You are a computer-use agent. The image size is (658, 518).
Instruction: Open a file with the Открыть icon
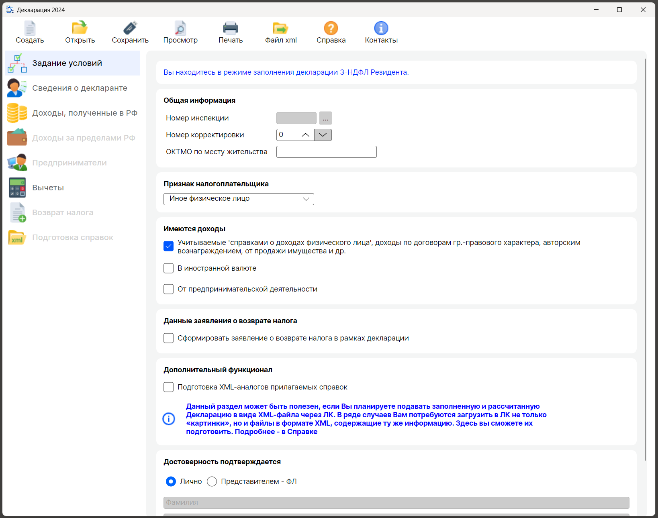click(80, 29)
